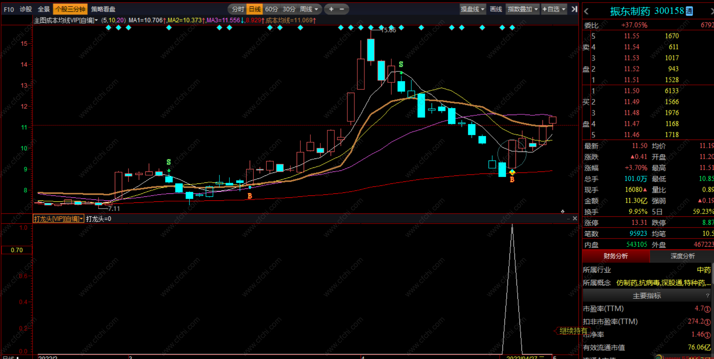Click info icon next to 市盈率(TTM) value
Viewport: 714px width, 359px height.
tap(708, 309)
